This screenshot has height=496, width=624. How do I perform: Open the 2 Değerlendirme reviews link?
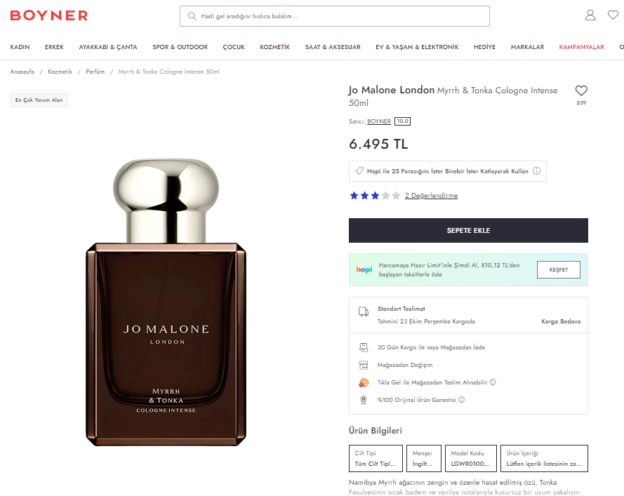[431, 196]
